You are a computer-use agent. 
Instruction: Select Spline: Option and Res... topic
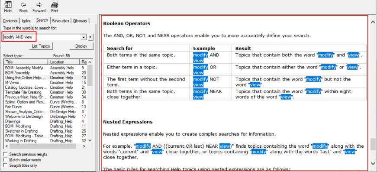pyautogui.click(x=46, y=102)
